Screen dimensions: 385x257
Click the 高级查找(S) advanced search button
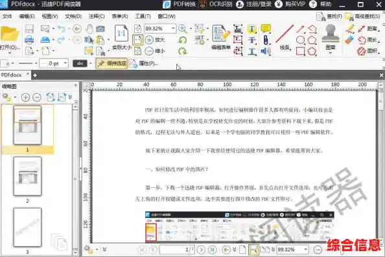(x=362, y=16)
